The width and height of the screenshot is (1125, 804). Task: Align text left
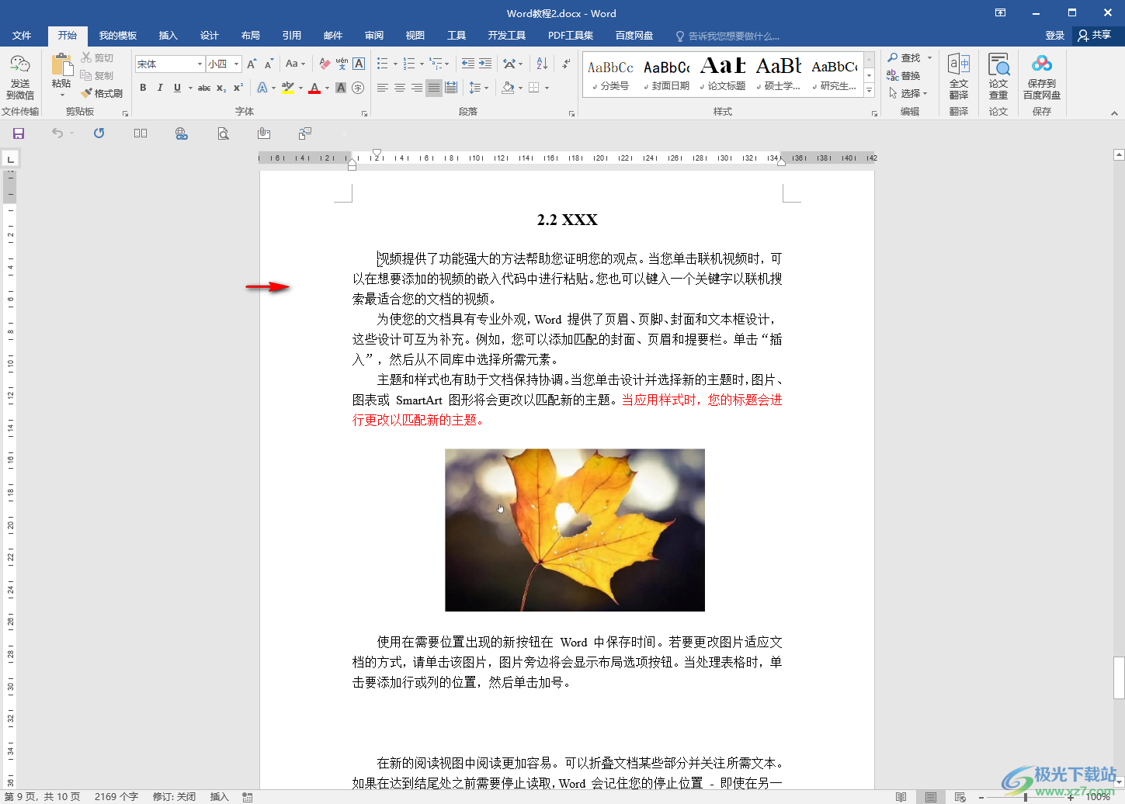pos(383,88)
